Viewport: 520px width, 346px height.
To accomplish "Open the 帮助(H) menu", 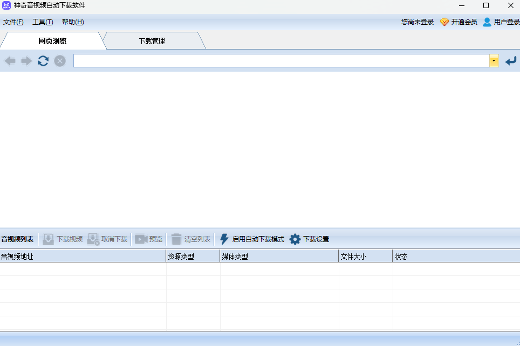I will click(x=73, y=22).
